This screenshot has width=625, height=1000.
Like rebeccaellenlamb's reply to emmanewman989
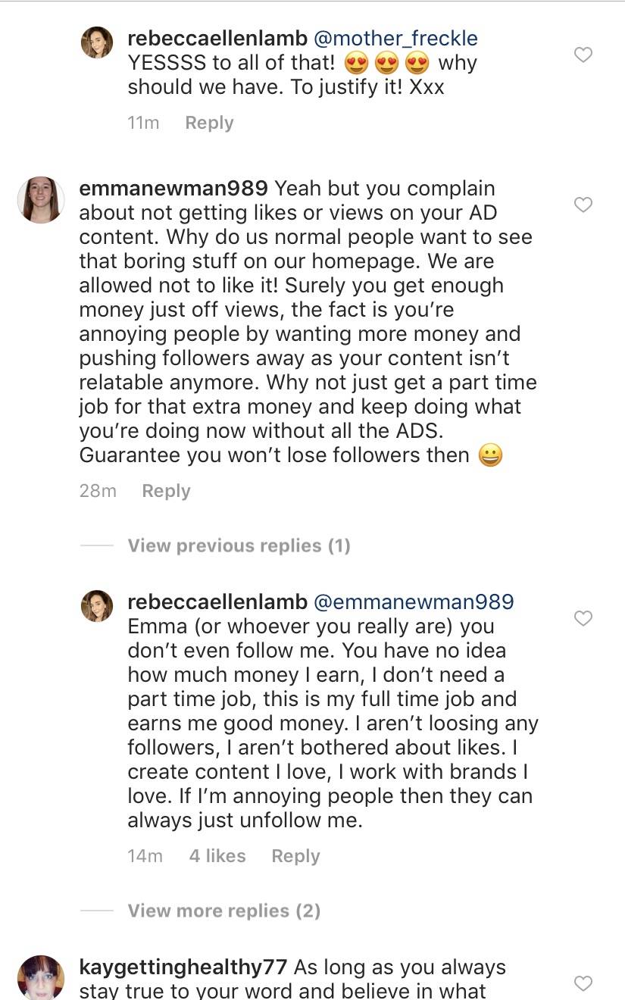pos(583,618)
